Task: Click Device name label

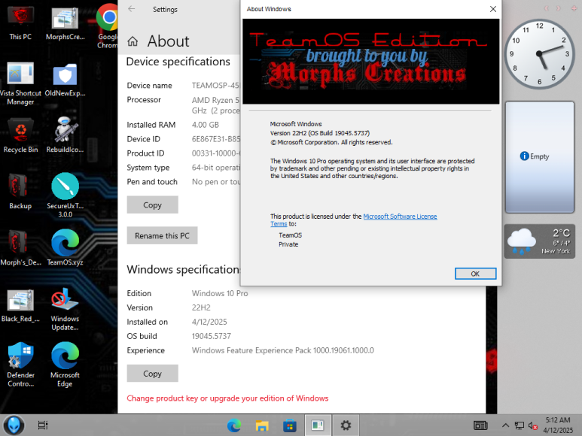Action: coord(149,86)
